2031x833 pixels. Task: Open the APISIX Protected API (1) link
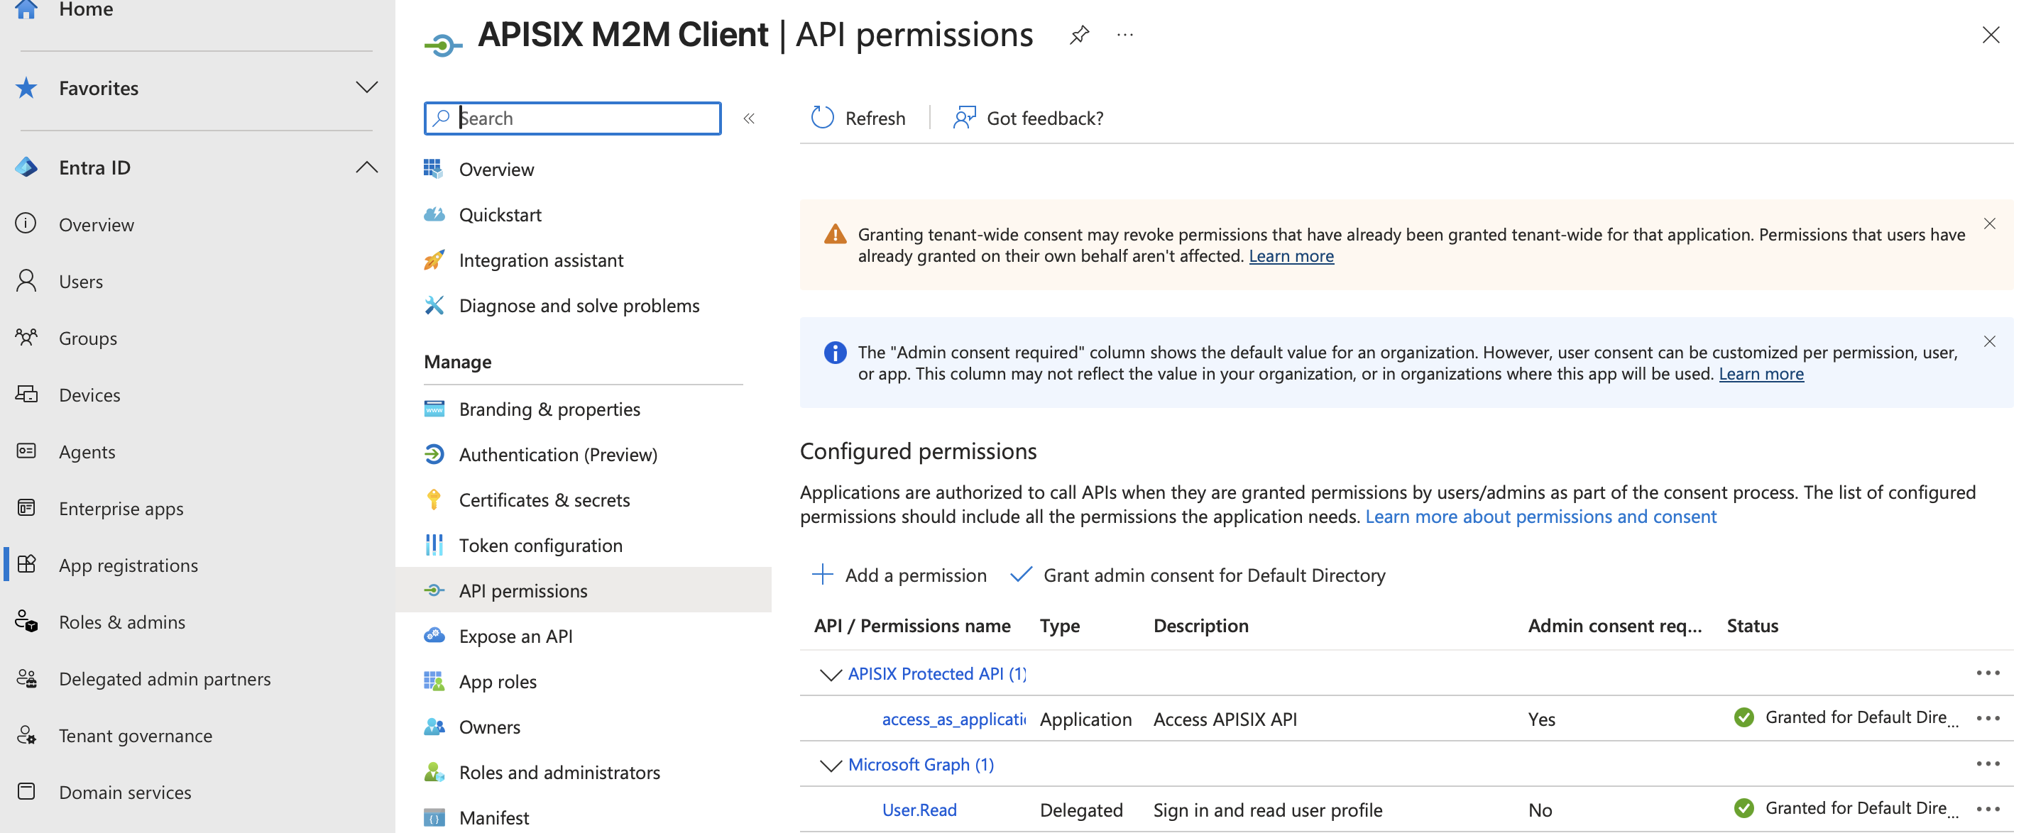936,673
